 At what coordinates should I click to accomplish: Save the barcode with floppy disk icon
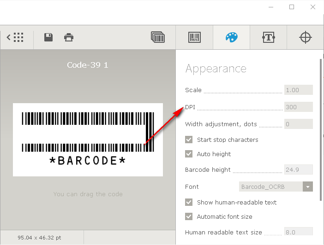pos(48,37)
